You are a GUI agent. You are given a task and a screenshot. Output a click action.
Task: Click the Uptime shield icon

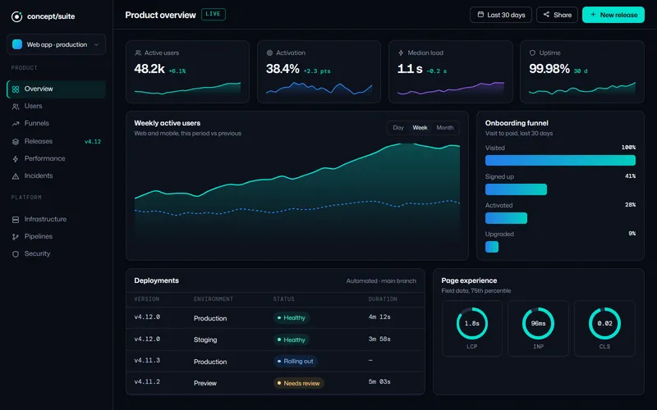[532, 53]
